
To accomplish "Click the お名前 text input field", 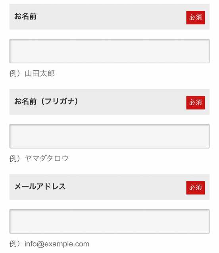I will (x=109, y=51).
